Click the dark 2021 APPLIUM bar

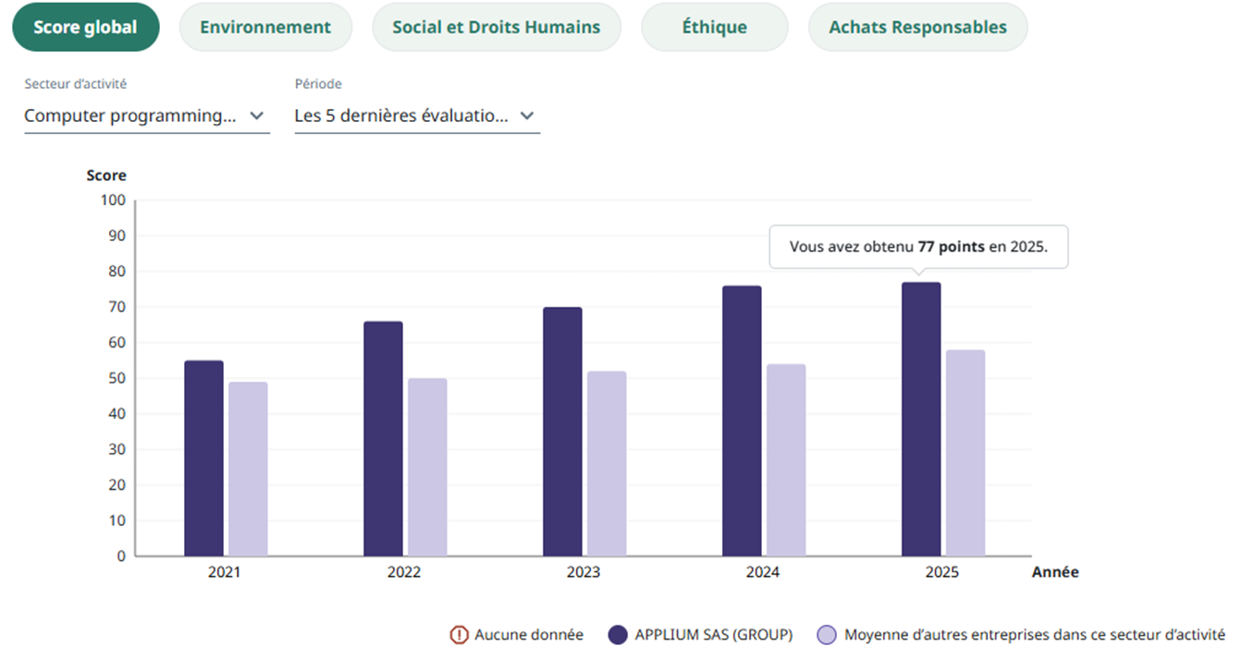pos(203,458)
